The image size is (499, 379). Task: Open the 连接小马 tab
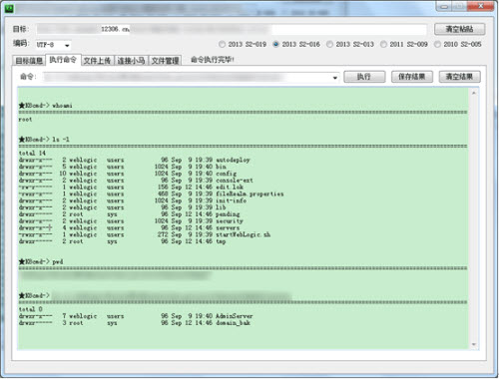[131, 61]
